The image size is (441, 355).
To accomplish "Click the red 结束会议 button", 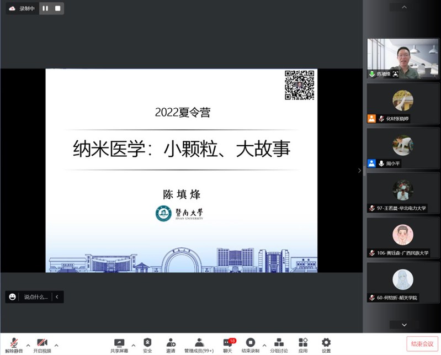I will 423,343.
